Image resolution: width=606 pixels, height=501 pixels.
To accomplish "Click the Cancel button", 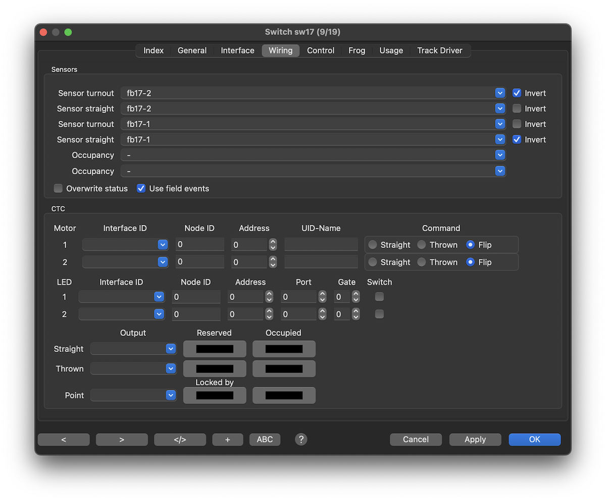I will pyautogui.click(x=416, y=439).
